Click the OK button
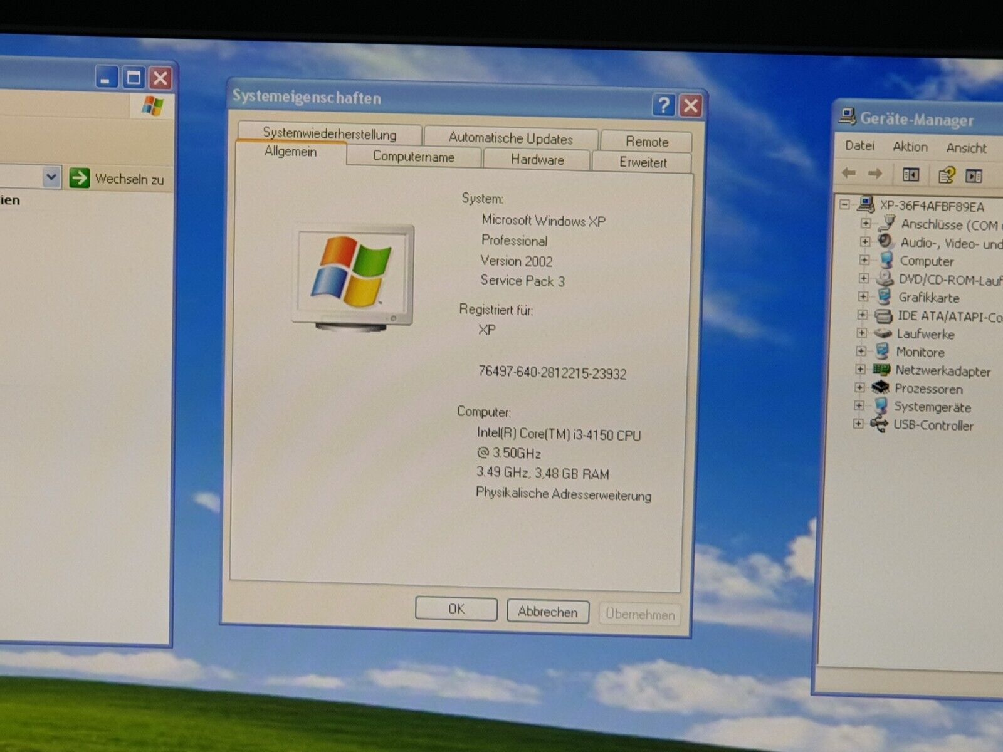Image resolution: width=1003 pixels, height=752 pixels. (456, 609)
